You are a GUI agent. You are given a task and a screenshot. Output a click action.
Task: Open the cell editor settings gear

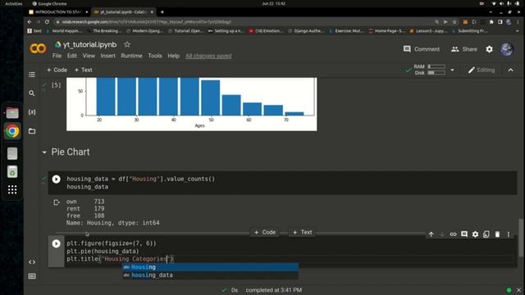click(x=475, y=234)
